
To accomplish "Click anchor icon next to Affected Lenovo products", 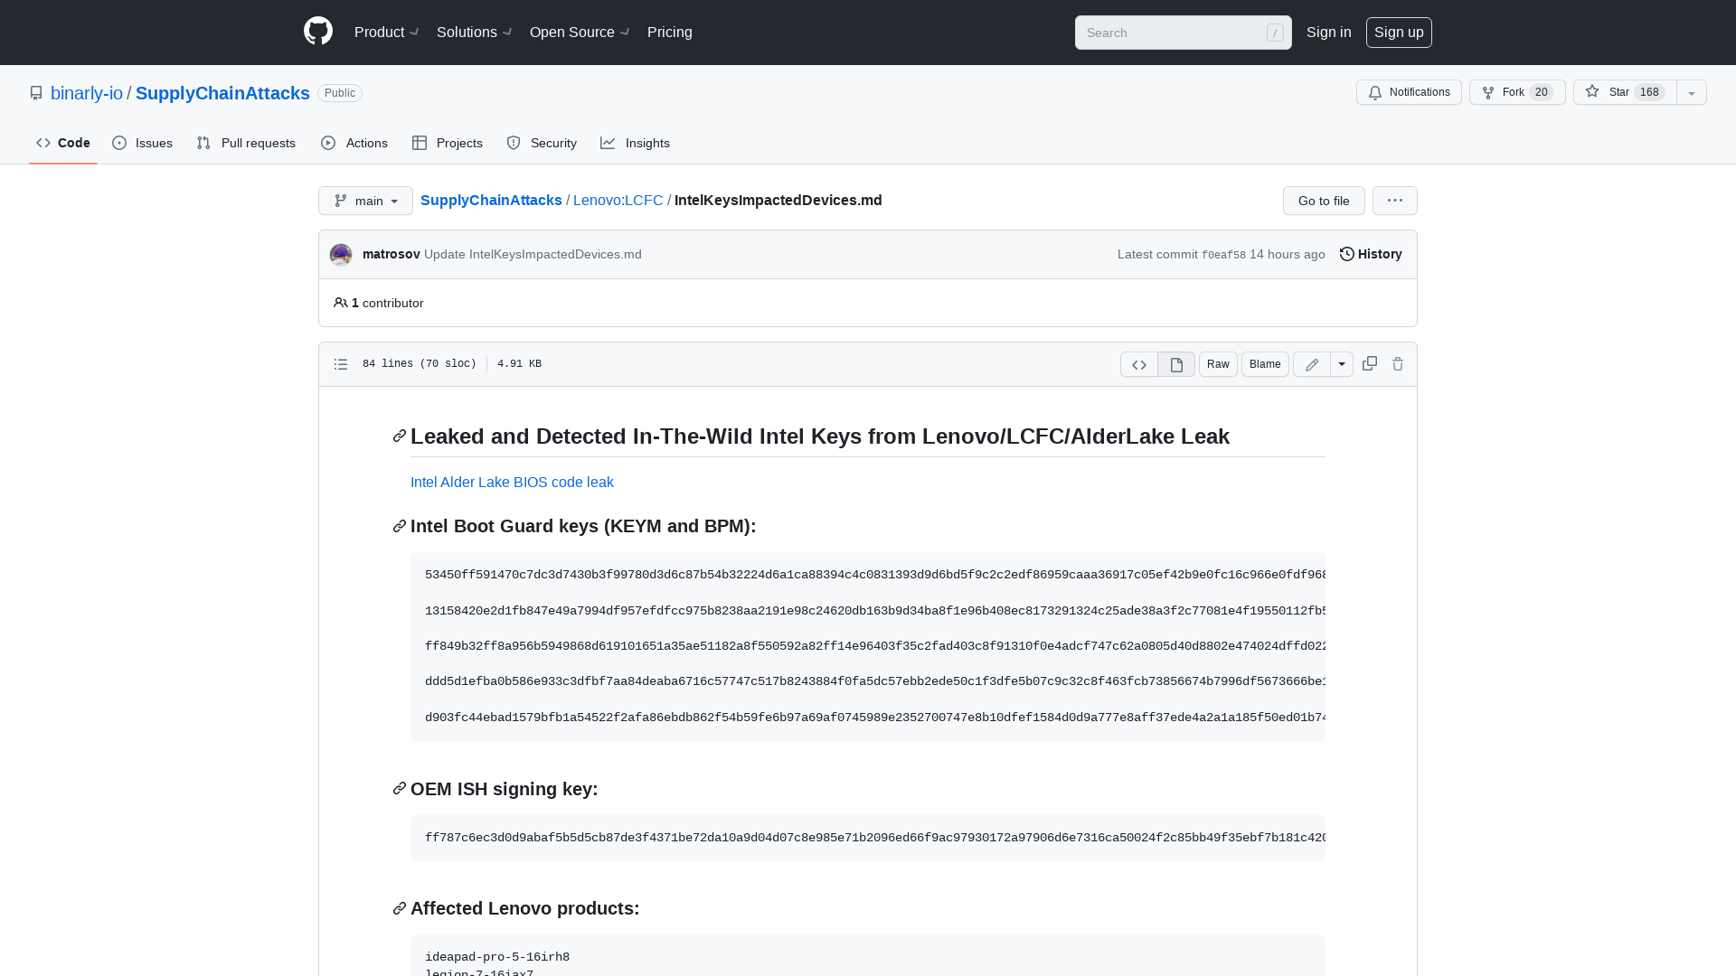I will coord(400,908).
